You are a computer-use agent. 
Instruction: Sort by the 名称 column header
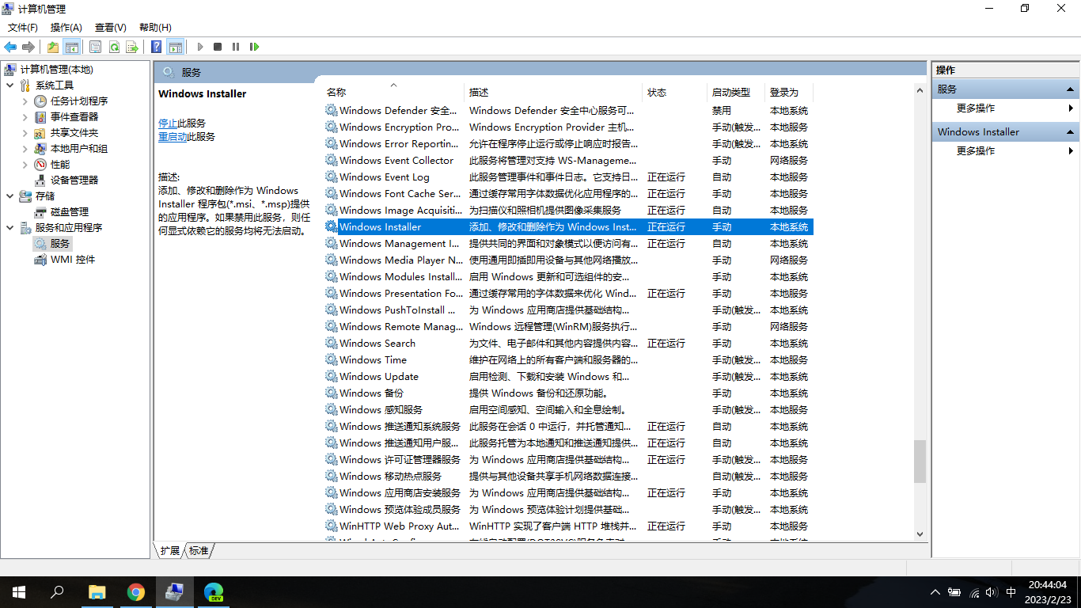click(393, 93)
